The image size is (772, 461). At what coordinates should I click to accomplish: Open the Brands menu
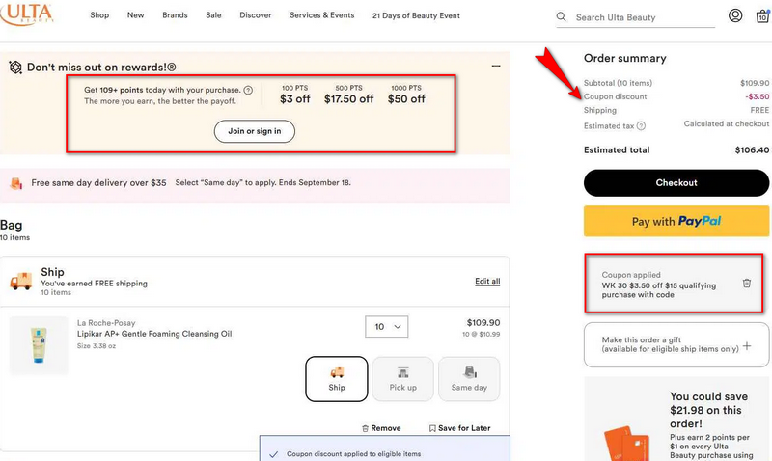point(175,16)
